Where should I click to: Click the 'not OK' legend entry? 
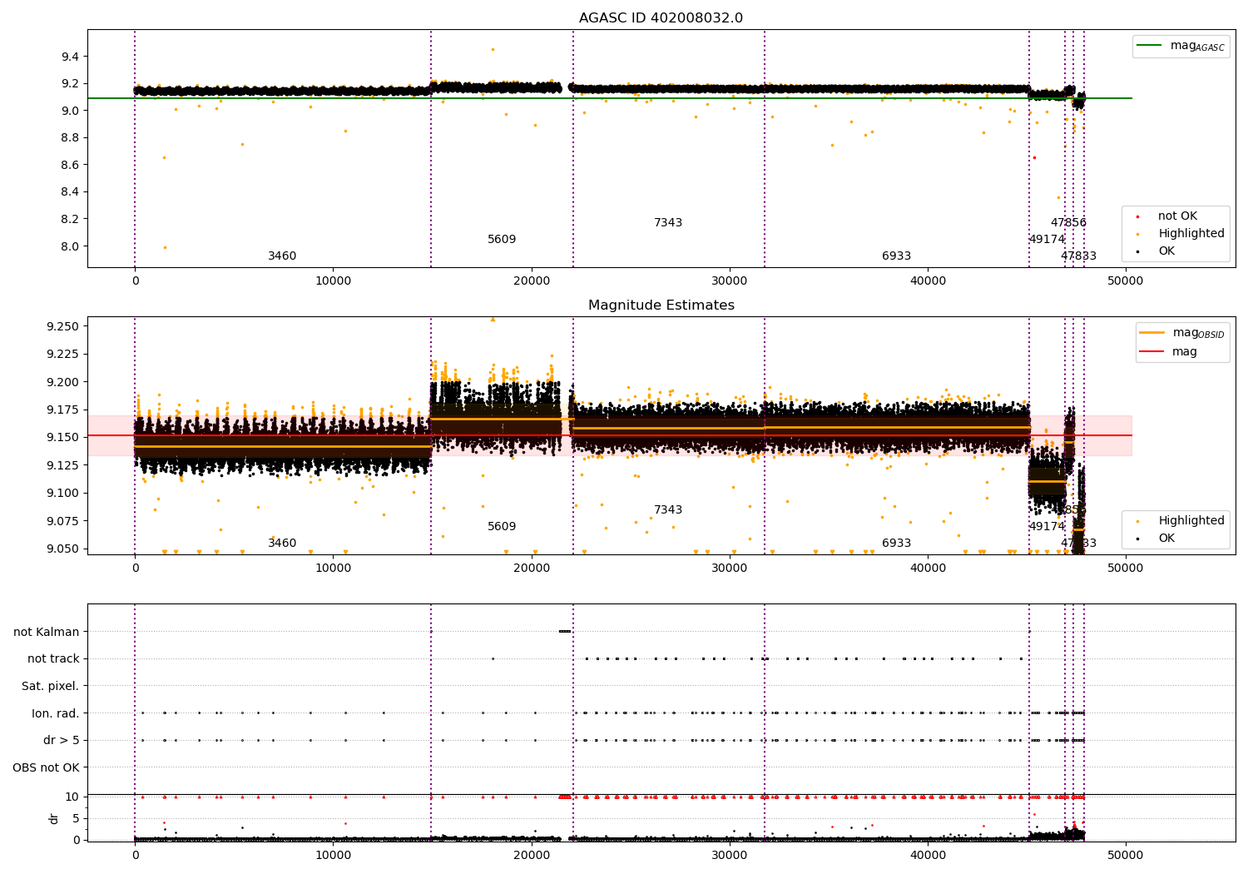click(1176, 216)
